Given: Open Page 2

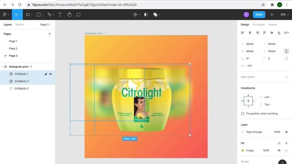Looking at the screenshot, I should [x=13, y=48].
